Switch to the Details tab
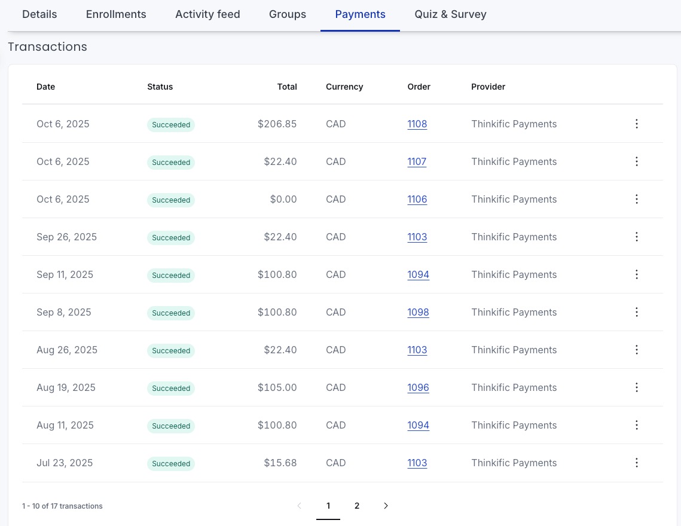The height and width of the screenshot is (526, 681). (x=39, y=14)
